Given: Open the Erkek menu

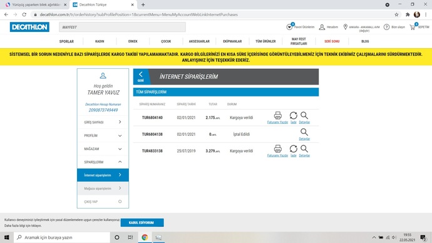Looking at the screenshot, I should [x=133, y=41].
